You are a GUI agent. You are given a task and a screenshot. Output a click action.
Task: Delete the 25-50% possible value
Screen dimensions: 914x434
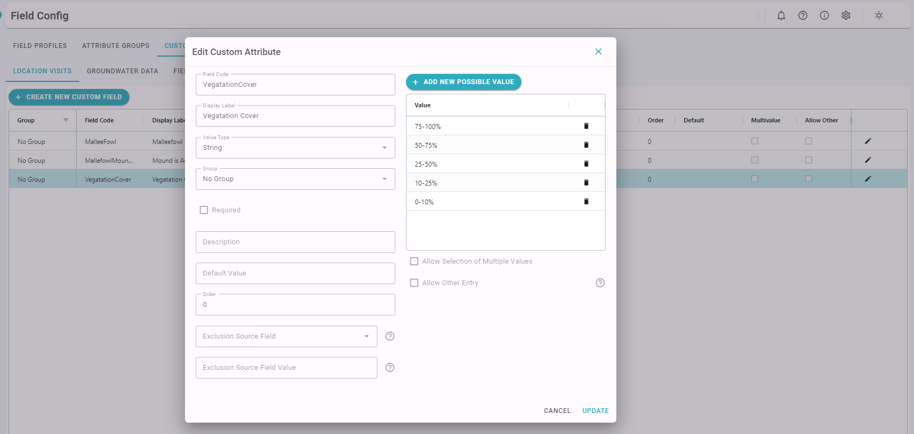pyautogui.click(x=586, y=164)
